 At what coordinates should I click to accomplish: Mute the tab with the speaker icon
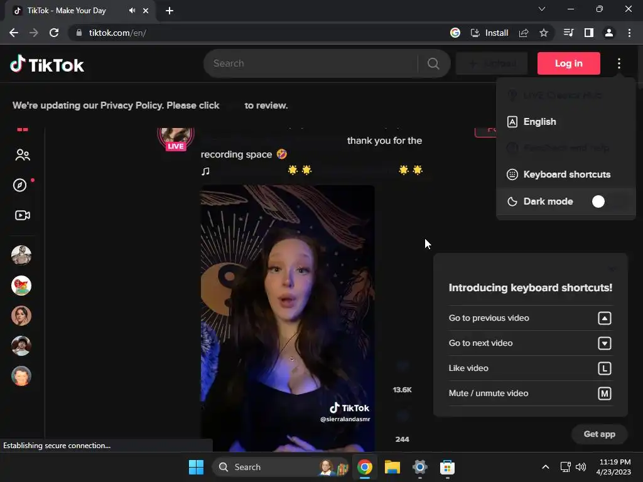(132, 11)
